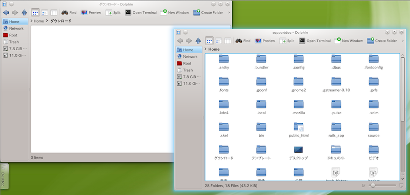Select the source folder
This screenshot has width=410, height=195.
[374, 130]
